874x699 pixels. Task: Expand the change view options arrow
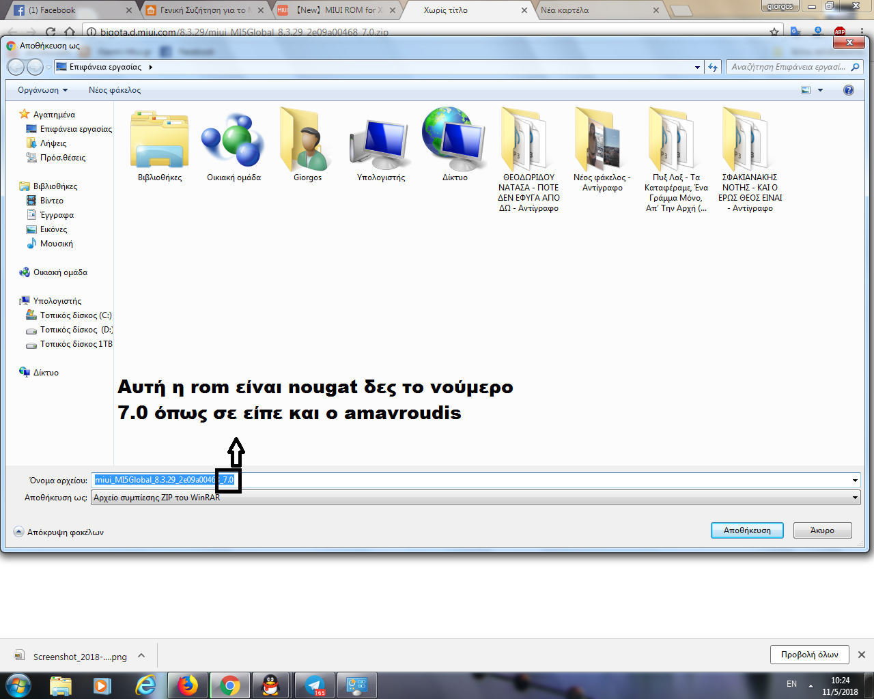point(820,90)
